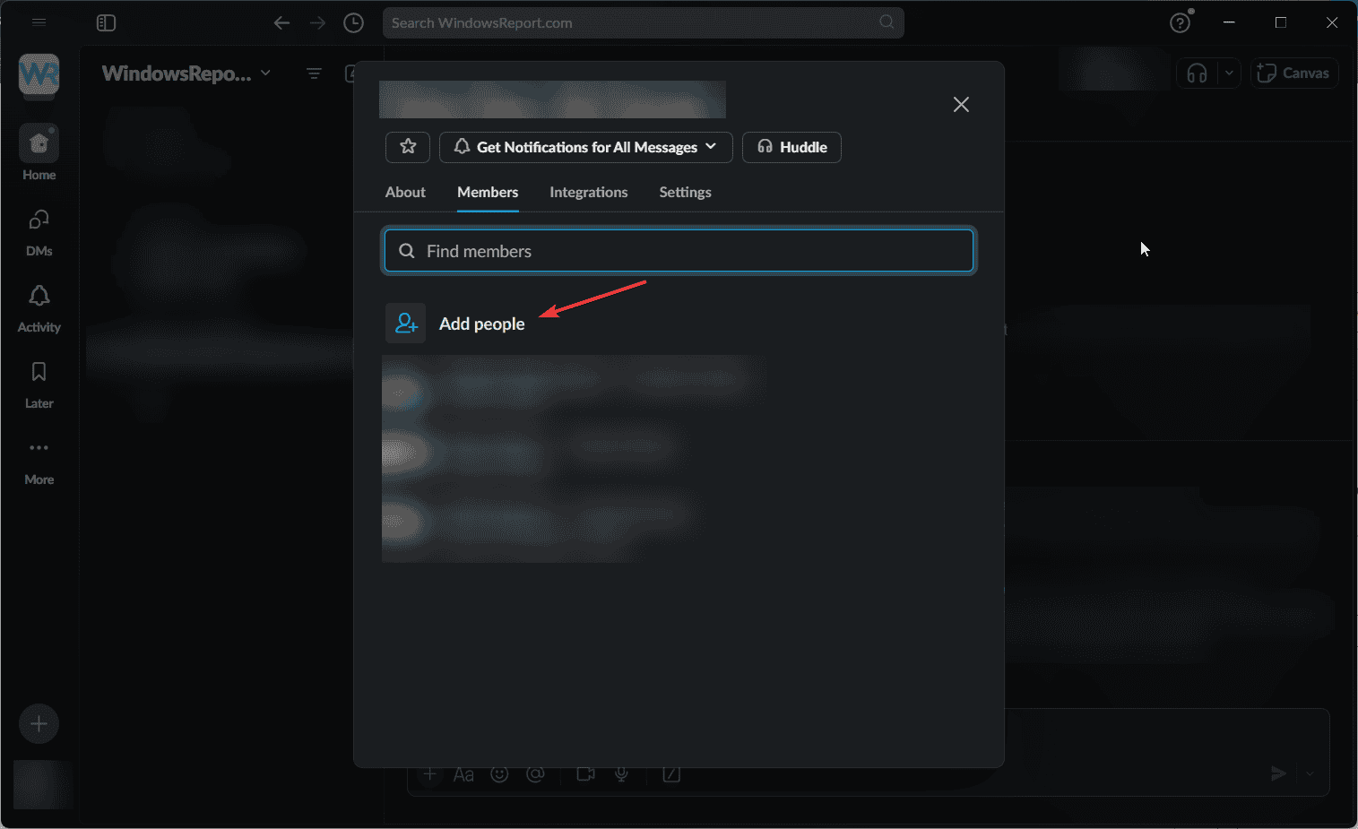The width and height of the screenshot is (1358, 829).
Task: Open the huddle options chevron near Canvas
Action: click(x=1228, y=73)
